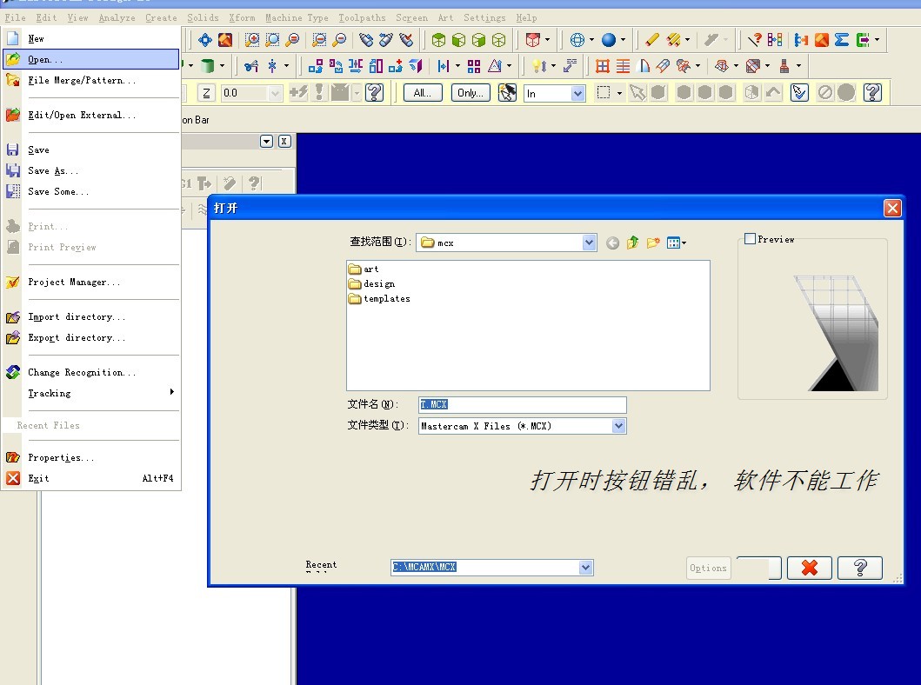The height and width of the screenshot is (685, 921).
Task: Open the In selection mode dropdown
Action: click(x=578, y=93)
